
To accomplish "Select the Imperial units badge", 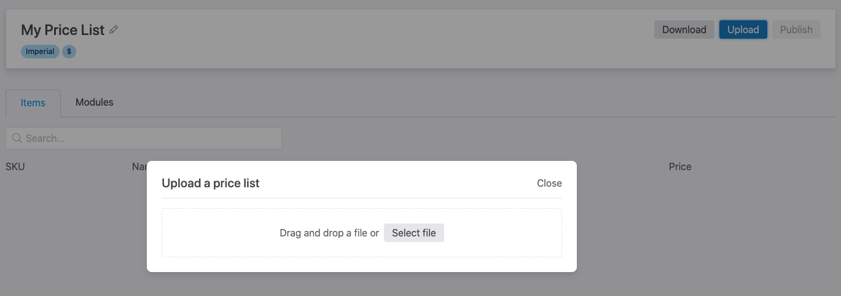I will pos(40,52).
